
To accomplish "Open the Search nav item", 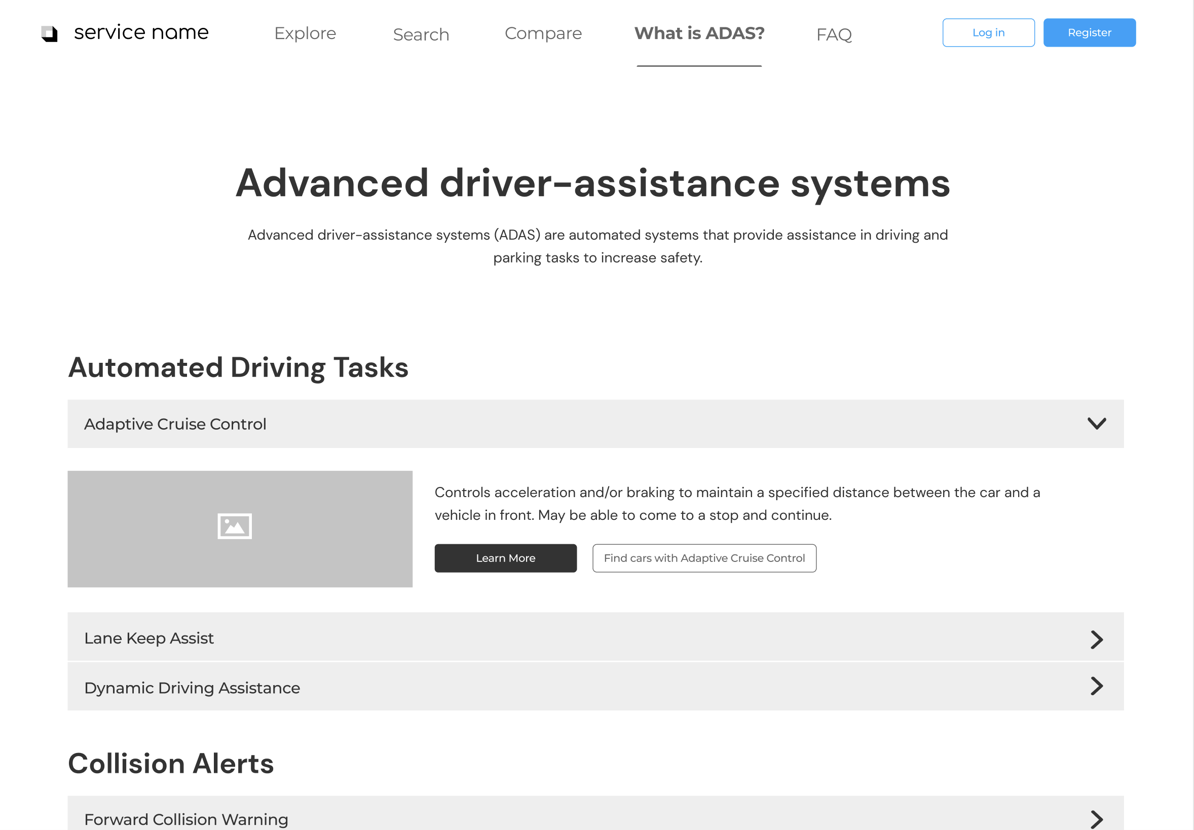I will 421,34.
